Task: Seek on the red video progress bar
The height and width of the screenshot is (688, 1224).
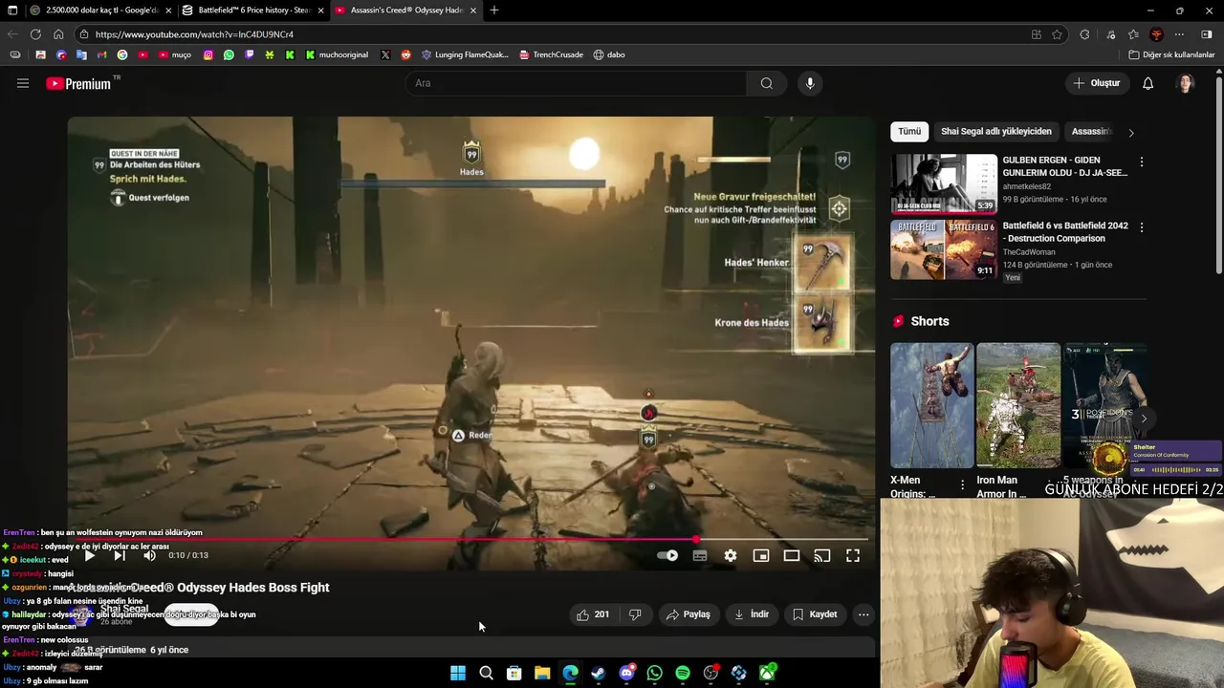Action: [x=471, y=540]
